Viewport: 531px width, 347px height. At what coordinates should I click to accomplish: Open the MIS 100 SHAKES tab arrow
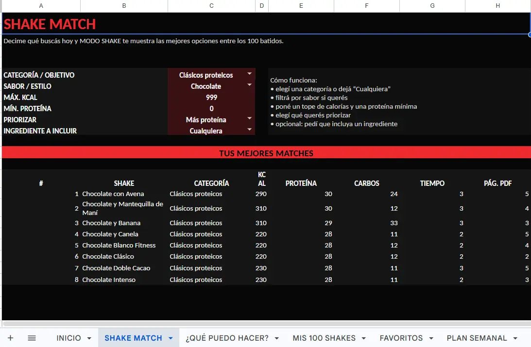coord(364,338)
